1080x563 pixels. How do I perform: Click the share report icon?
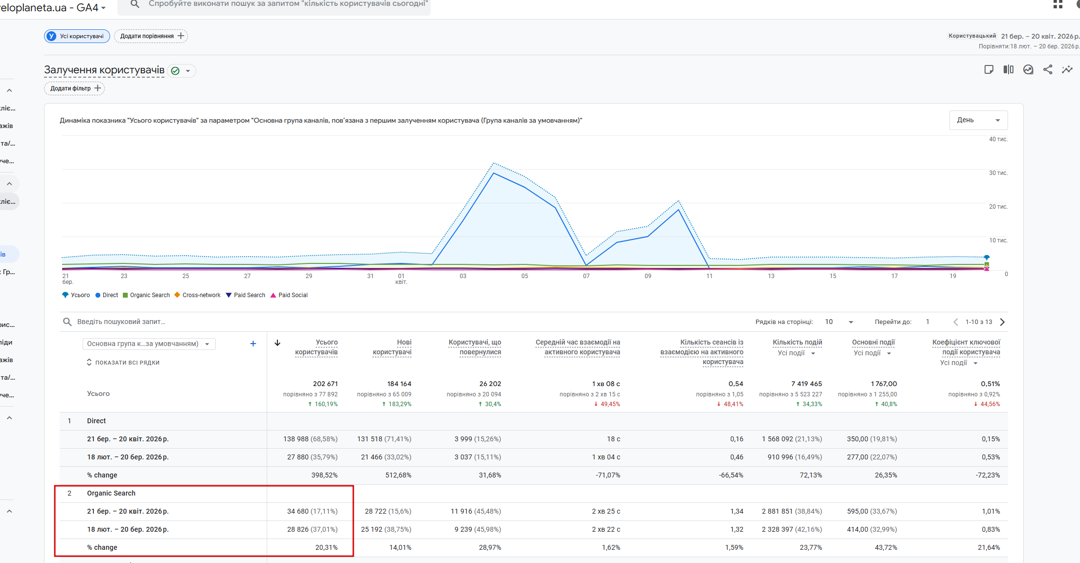[1048, 69]
